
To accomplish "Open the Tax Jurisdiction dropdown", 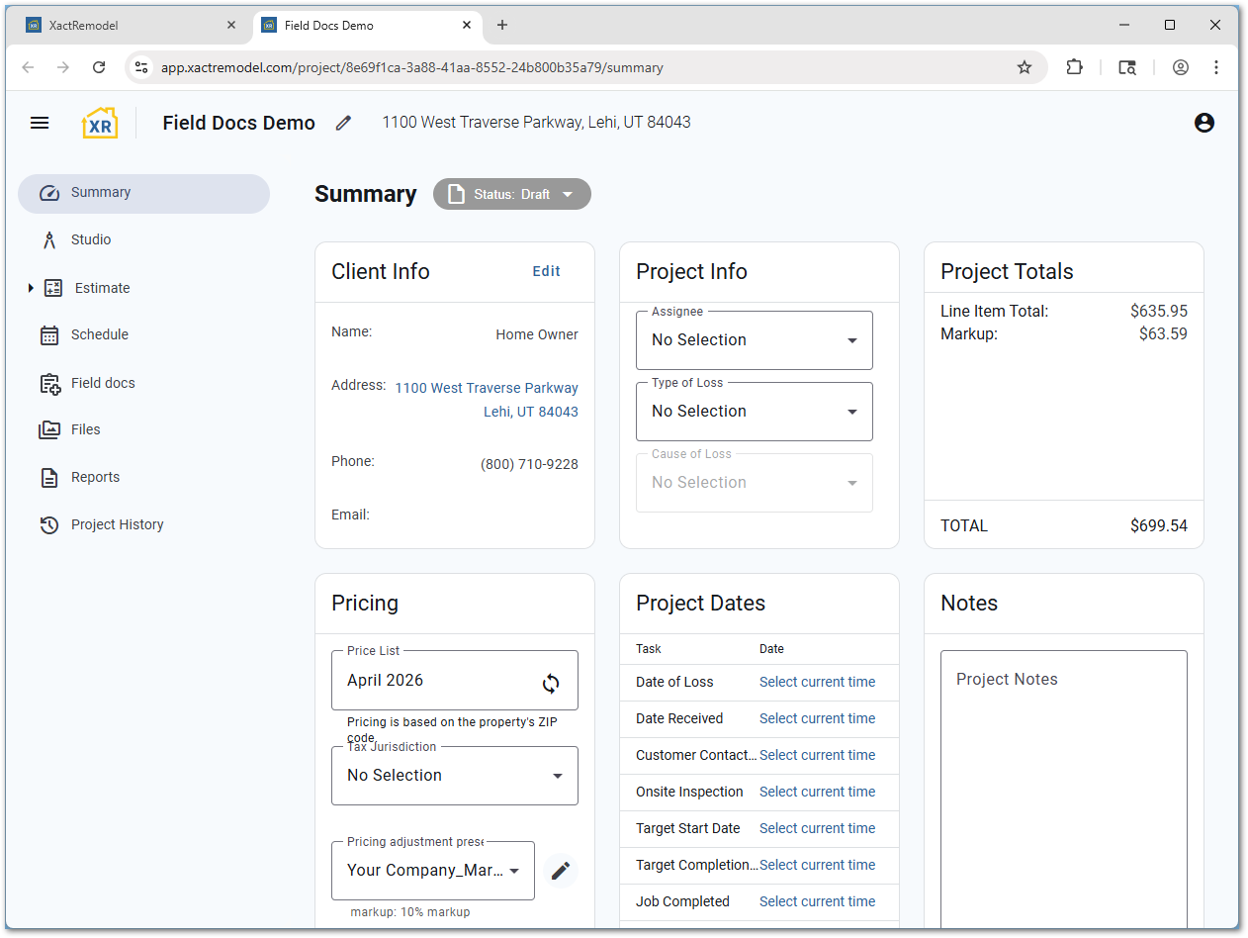I will (455, 776).
